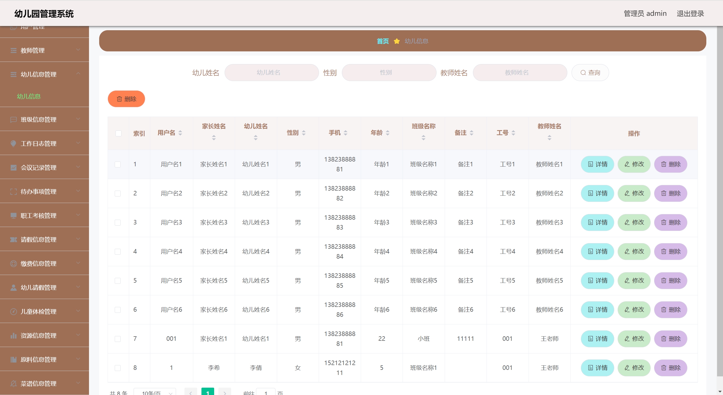Click the 缴费信息管理 coin icon
The image size is (723, 395).
pyautogui.click(x=13, y=264)
